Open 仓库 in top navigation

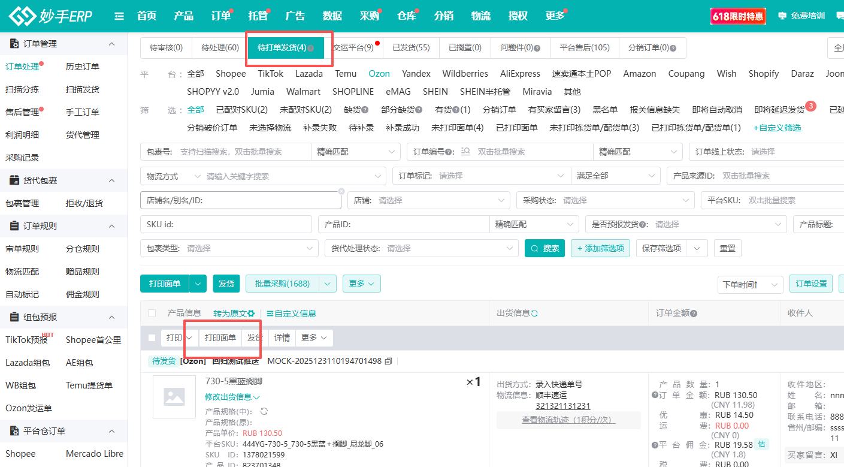pyautogui.click(x=407, y=16)
